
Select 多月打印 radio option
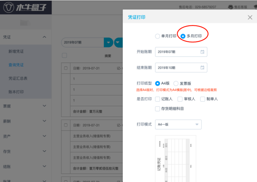(183, 36)
